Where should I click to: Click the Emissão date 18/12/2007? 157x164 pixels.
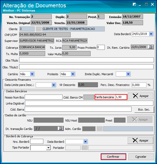pos(133,17)
